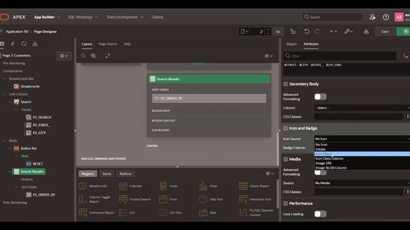410x230 pixels.
Task: Expand the Layout pane to full size
Action: [x=108, y=56]
